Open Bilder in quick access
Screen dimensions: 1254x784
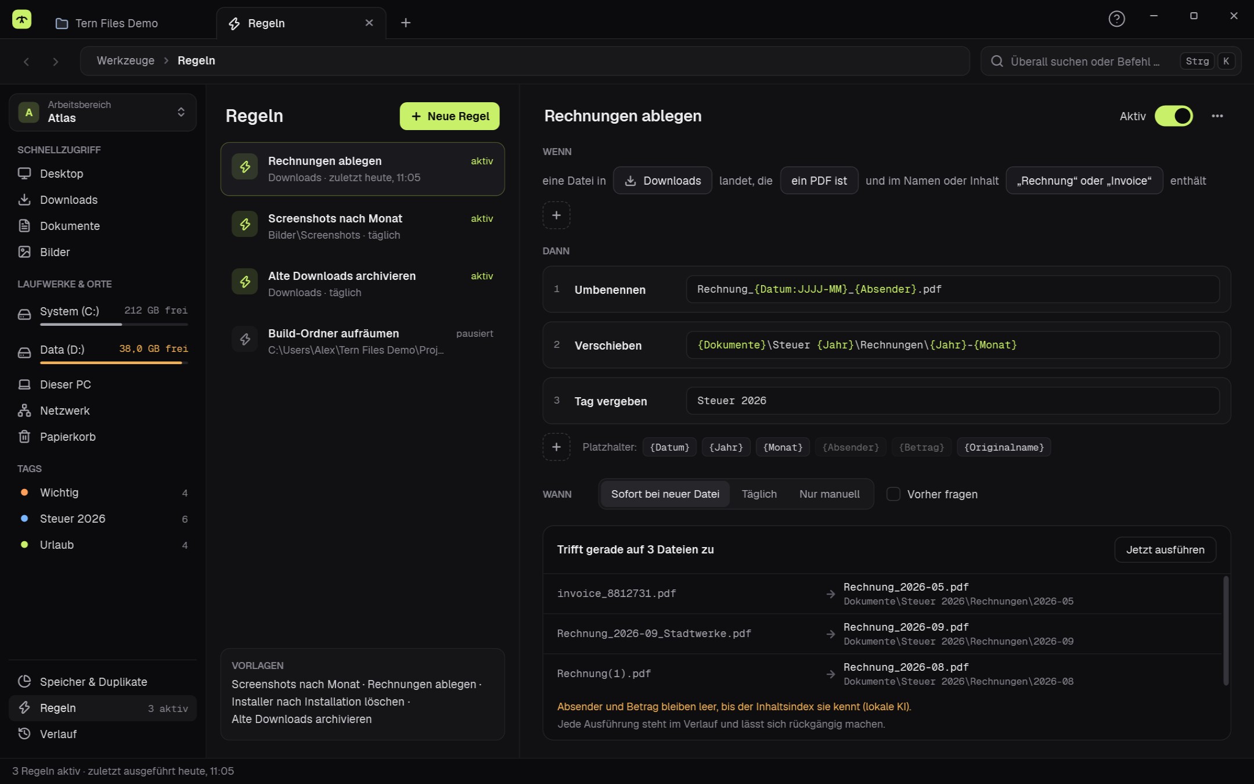coord(103,252)
